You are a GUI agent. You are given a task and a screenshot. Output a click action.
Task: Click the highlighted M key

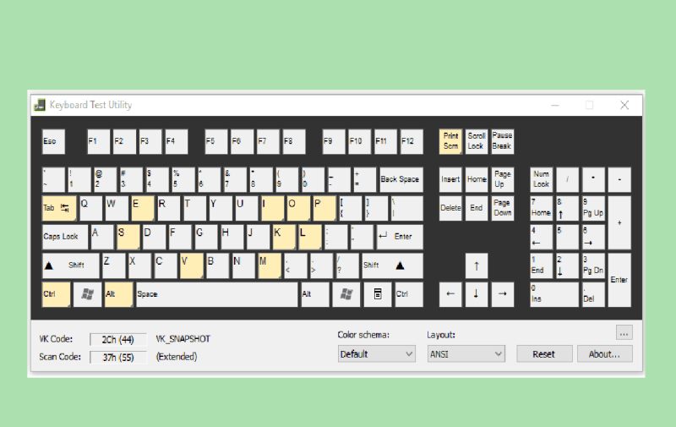(270, 266)
